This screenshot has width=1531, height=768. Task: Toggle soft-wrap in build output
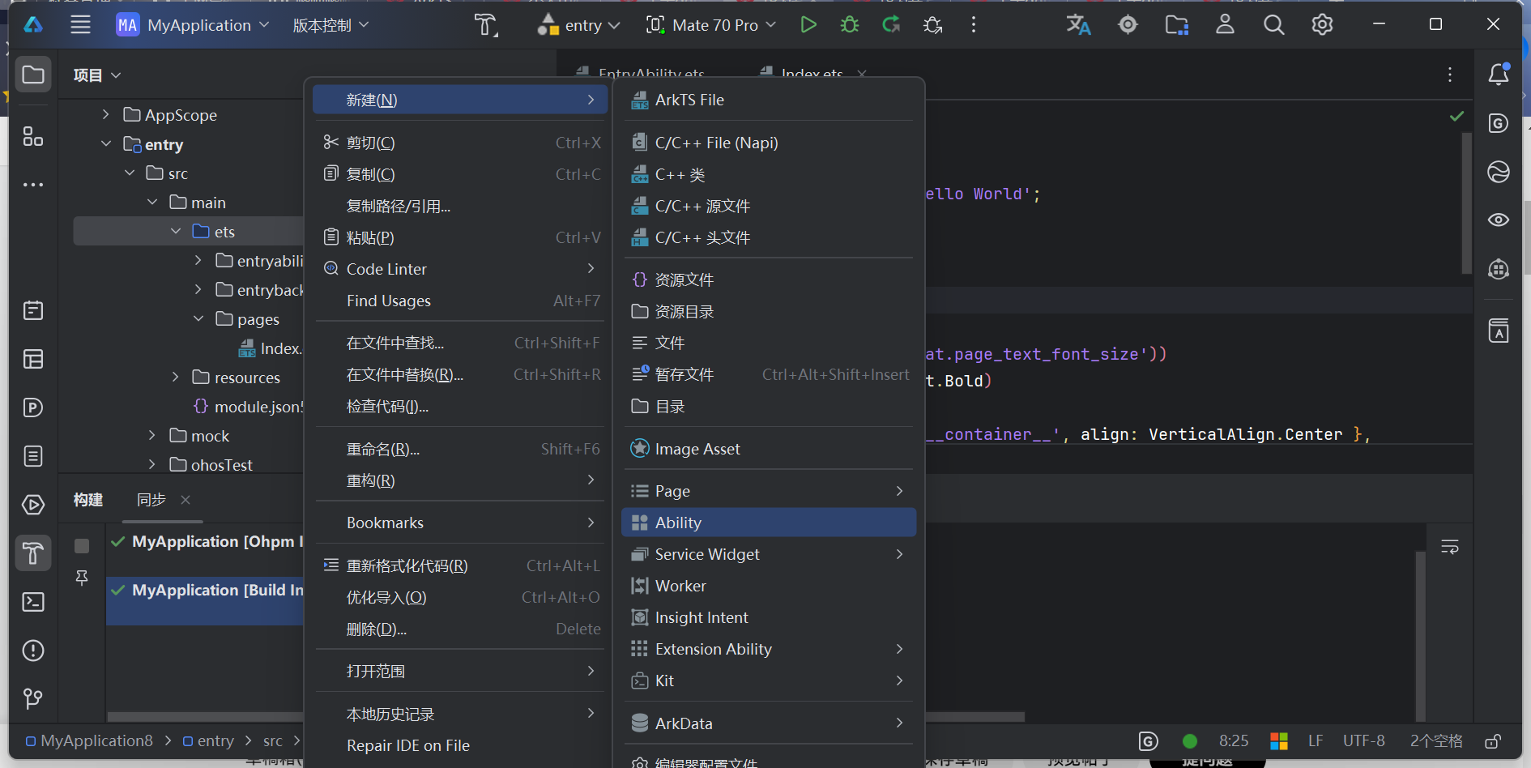pos(1450,548)
